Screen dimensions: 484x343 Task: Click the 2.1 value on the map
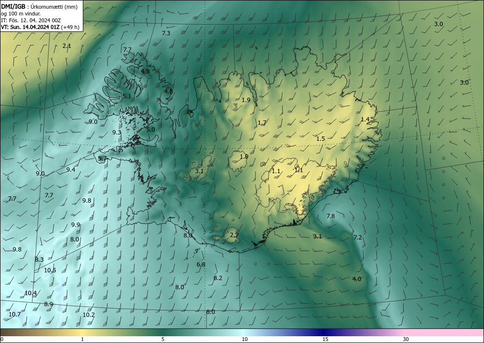(67, 46)
